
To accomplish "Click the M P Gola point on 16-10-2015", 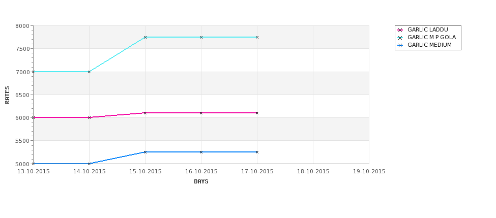I will tap(201, 37).
